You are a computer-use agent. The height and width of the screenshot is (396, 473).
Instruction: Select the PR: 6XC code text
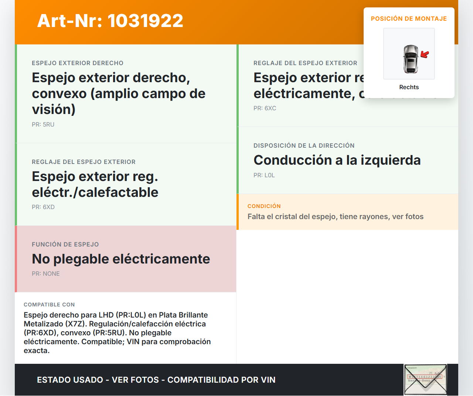point(265,108)
